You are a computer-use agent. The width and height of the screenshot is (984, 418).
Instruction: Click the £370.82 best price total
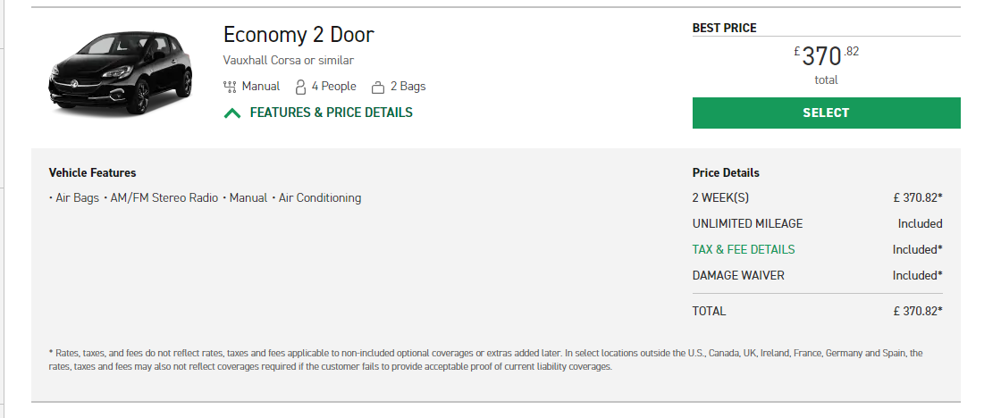pyautogui.click(x=826, y=57)
